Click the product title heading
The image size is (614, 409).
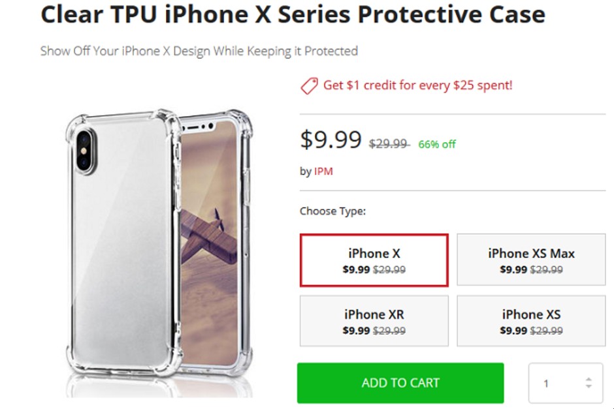(x=293, y=15)
